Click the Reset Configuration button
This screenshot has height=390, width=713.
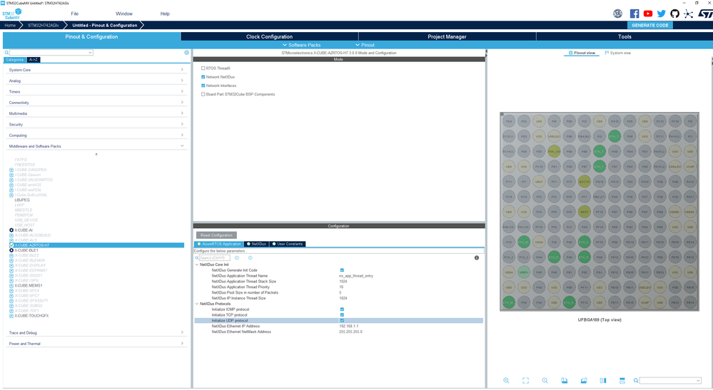point(216,235)
